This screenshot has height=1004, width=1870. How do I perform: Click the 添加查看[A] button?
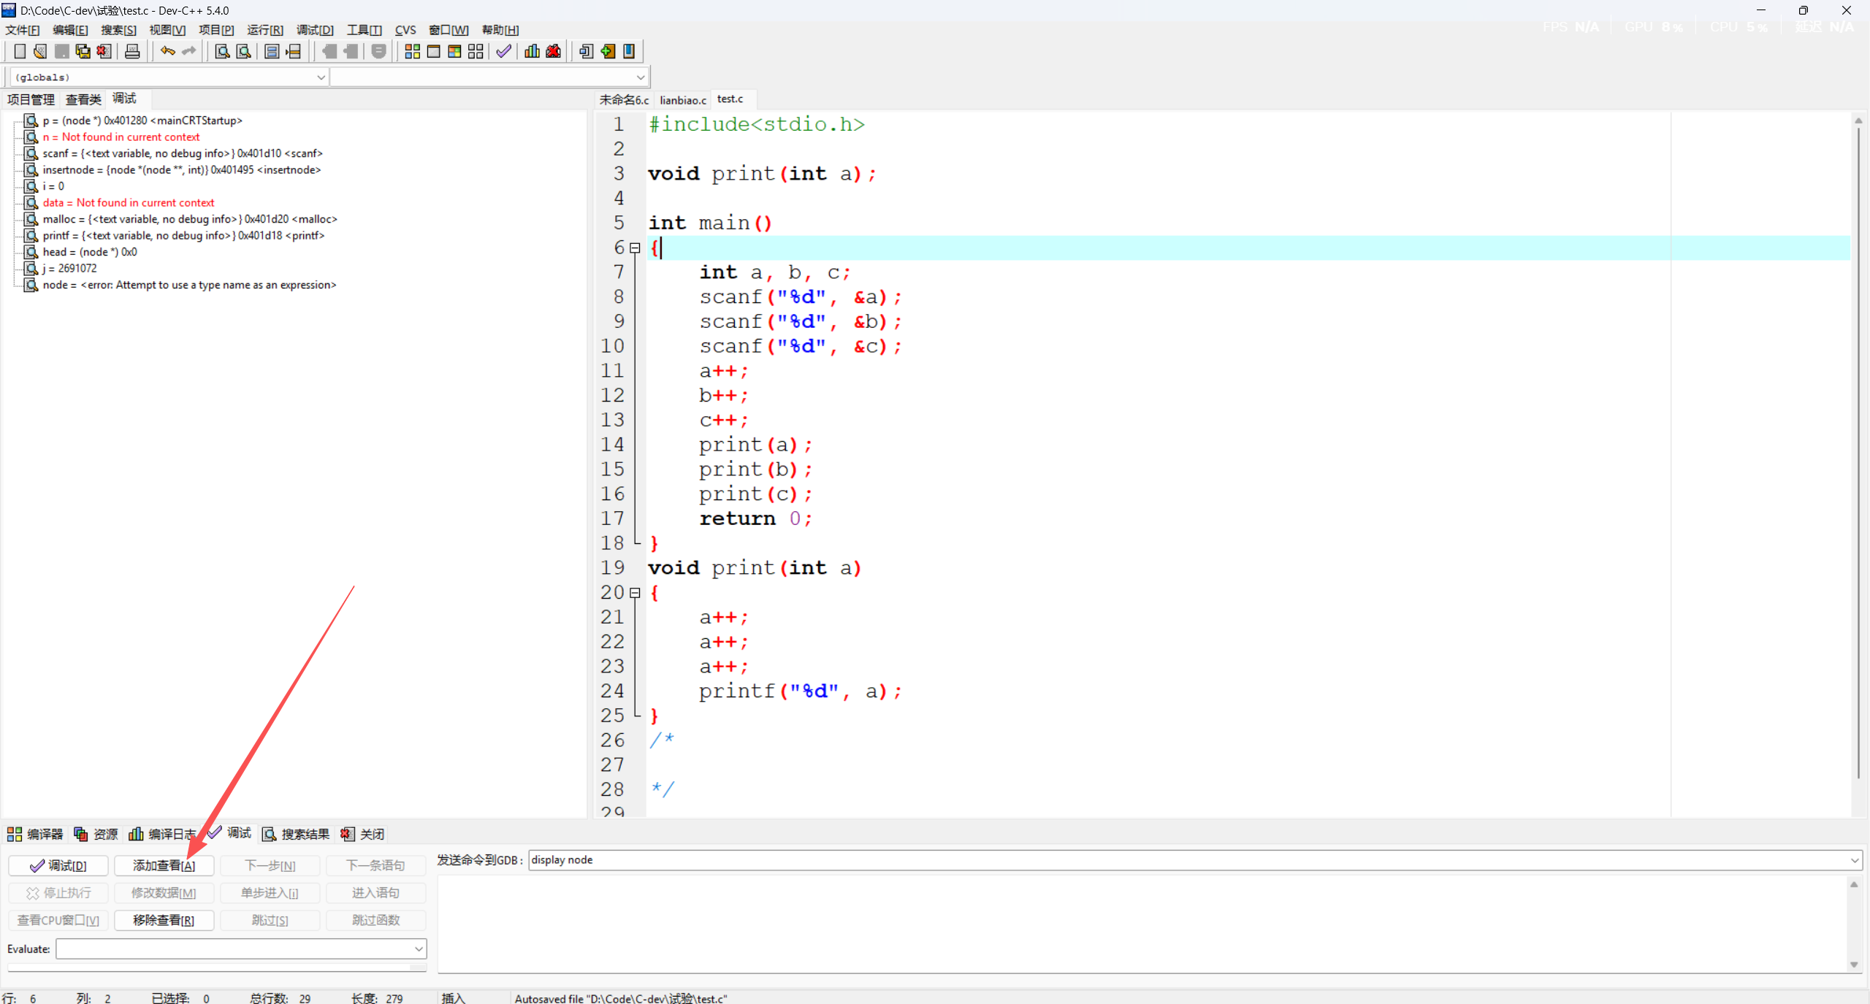point(164,865)
